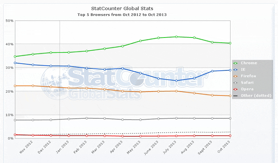This screenshot has width=278, height=163.
Task: Click the 50% y-axis label
Action: pos(10,20)
